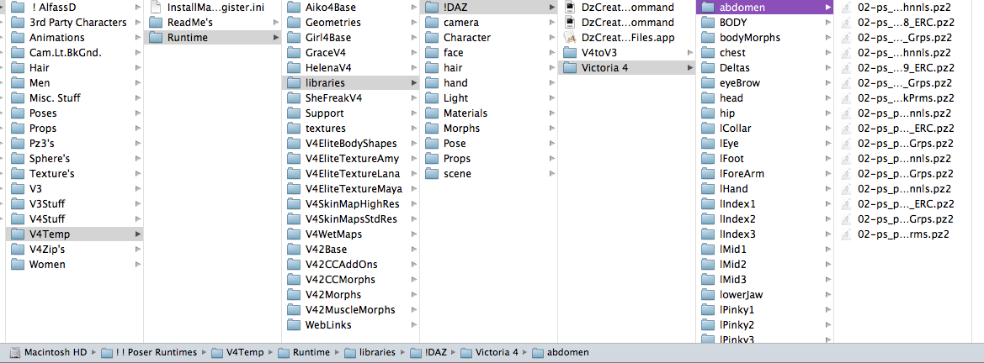Open the eyeBrow folder
Image resolution: width=984 pixels, height=363 pixels.
(765, 82)
